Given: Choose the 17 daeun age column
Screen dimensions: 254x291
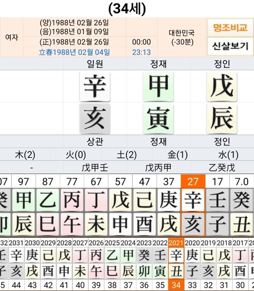Looking at the screenshot, I should click(217, 182).
